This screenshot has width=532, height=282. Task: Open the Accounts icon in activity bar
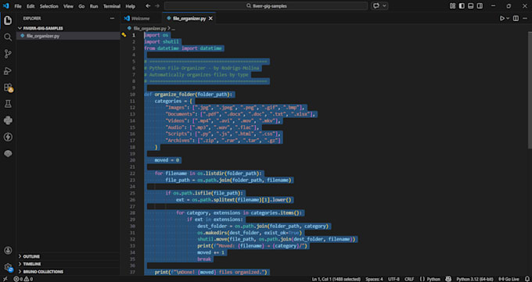(x=8, y=251)
